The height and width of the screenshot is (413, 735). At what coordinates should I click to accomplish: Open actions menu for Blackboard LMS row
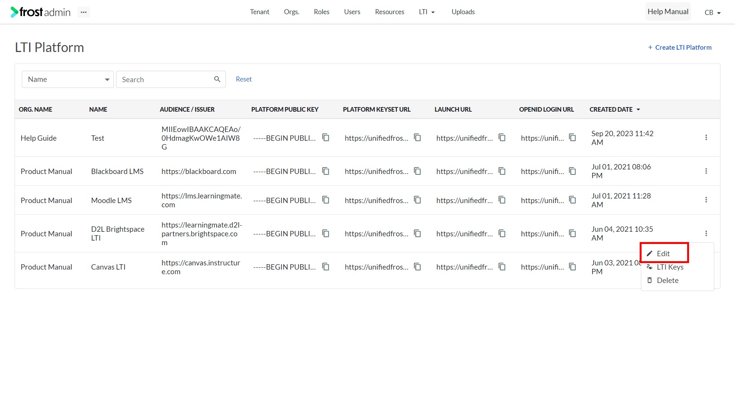click(x=706, y=171)
